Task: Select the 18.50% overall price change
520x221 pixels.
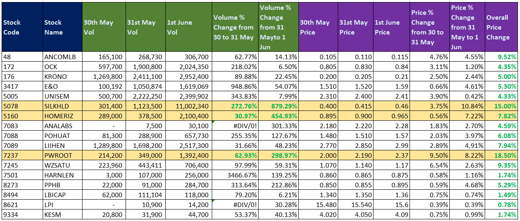Action: click(x=502, y=155)
